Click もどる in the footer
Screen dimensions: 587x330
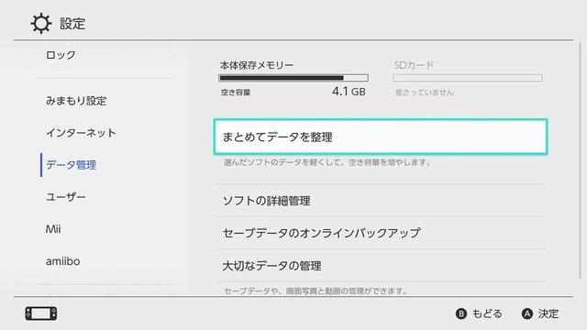(487, 313)
